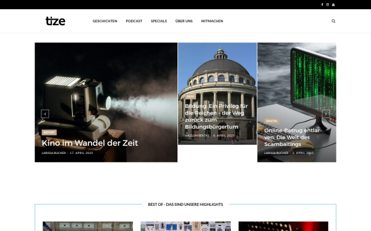The height and width of the screenshot is (231, 371).
Task: Click the search magnifier icon
Action: (x=333, y=21)
